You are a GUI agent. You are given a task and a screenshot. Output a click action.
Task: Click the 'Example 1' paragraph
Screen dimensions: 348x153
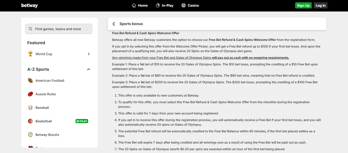(x=215, y=67)
